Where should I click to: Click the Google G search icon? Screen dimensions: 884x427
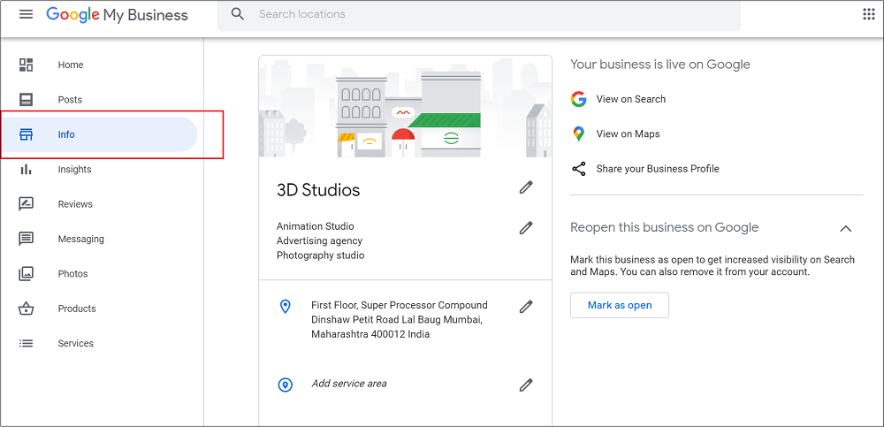[578, 99]
